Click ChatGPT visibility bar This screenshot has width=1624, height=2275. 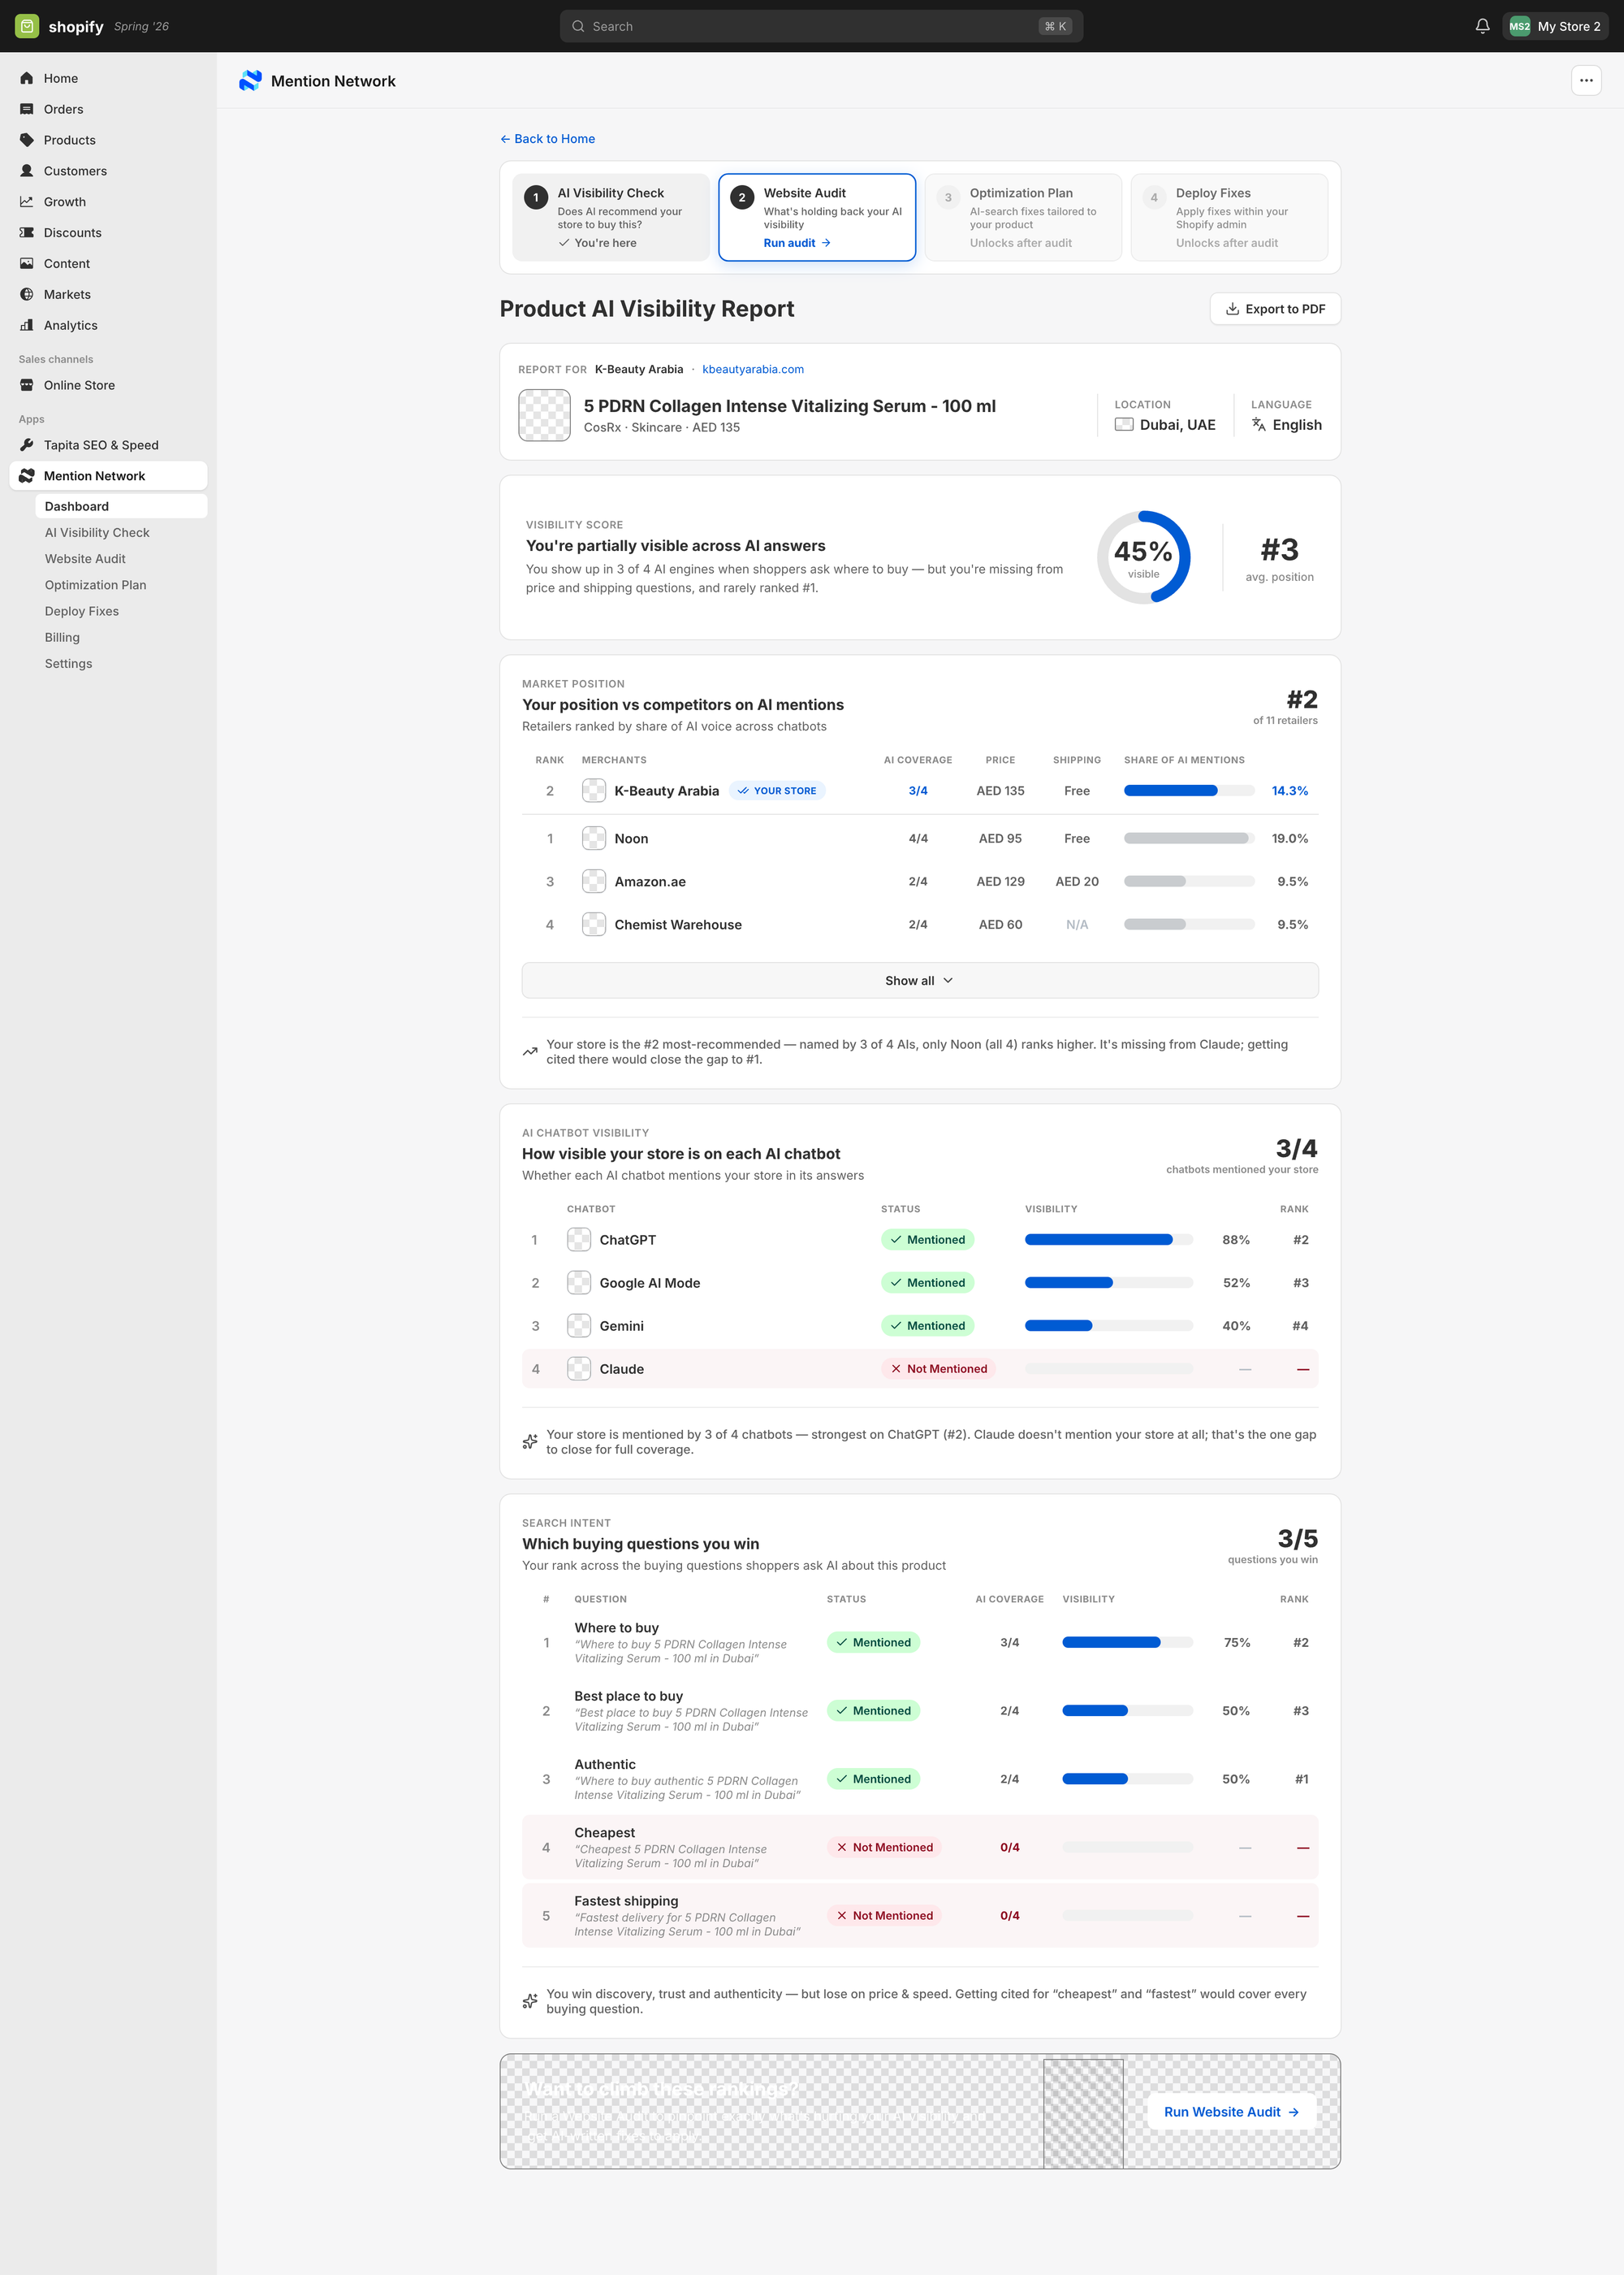[1109, 1240]
